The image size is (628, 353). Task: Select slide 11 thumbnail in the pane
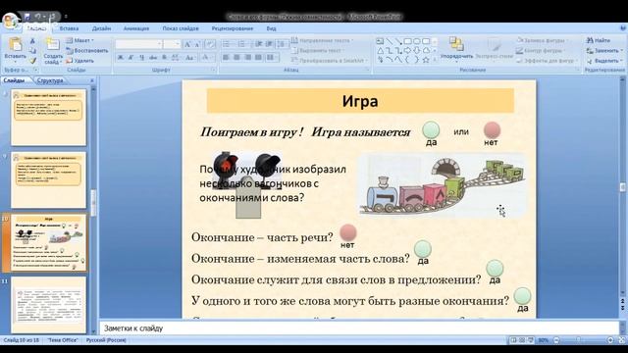pos(48,305)
